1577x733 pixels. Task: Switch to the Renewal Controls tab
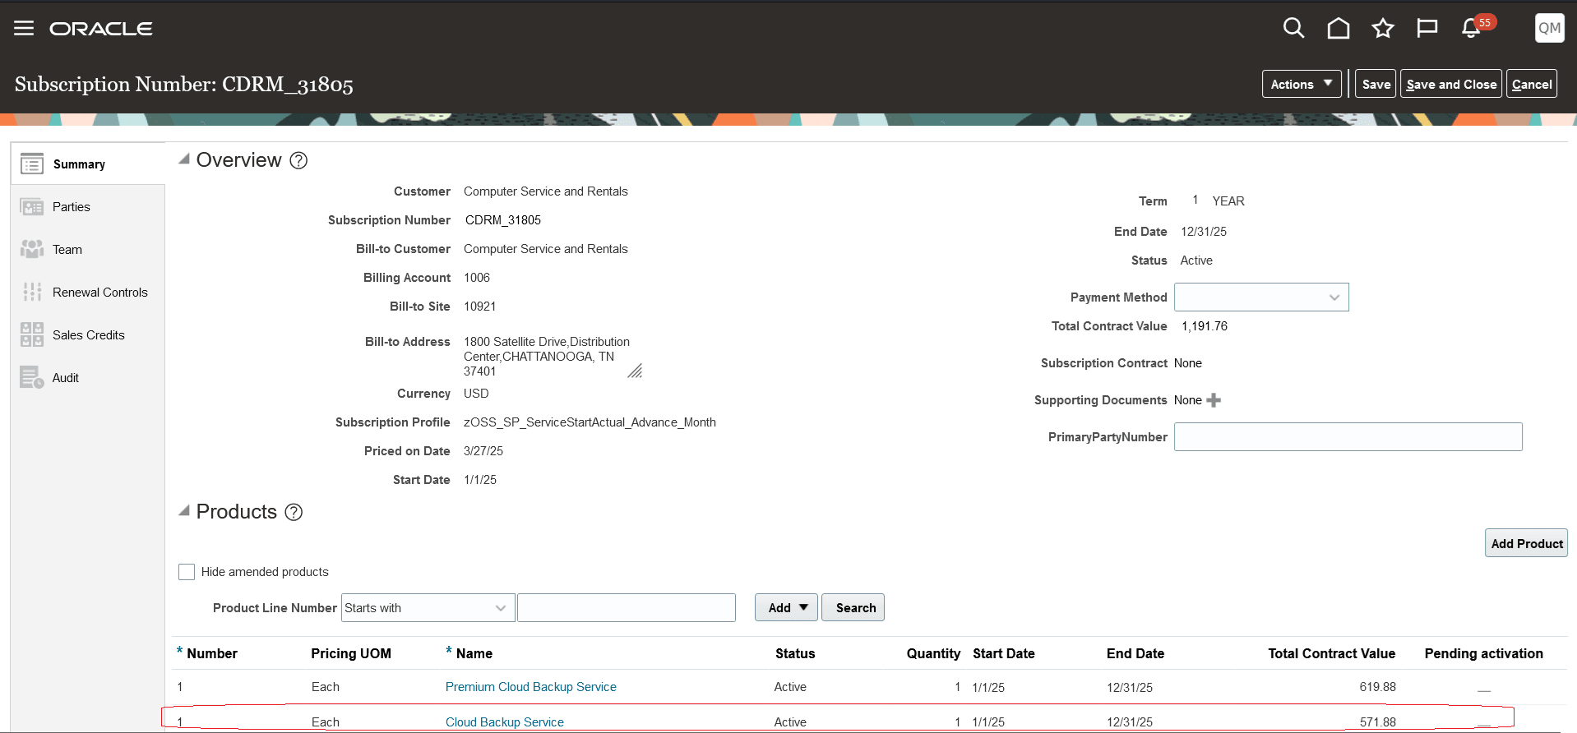click(x=100, y=293)
